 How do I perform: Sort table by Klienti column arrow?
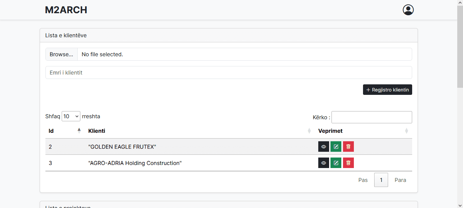309,131
